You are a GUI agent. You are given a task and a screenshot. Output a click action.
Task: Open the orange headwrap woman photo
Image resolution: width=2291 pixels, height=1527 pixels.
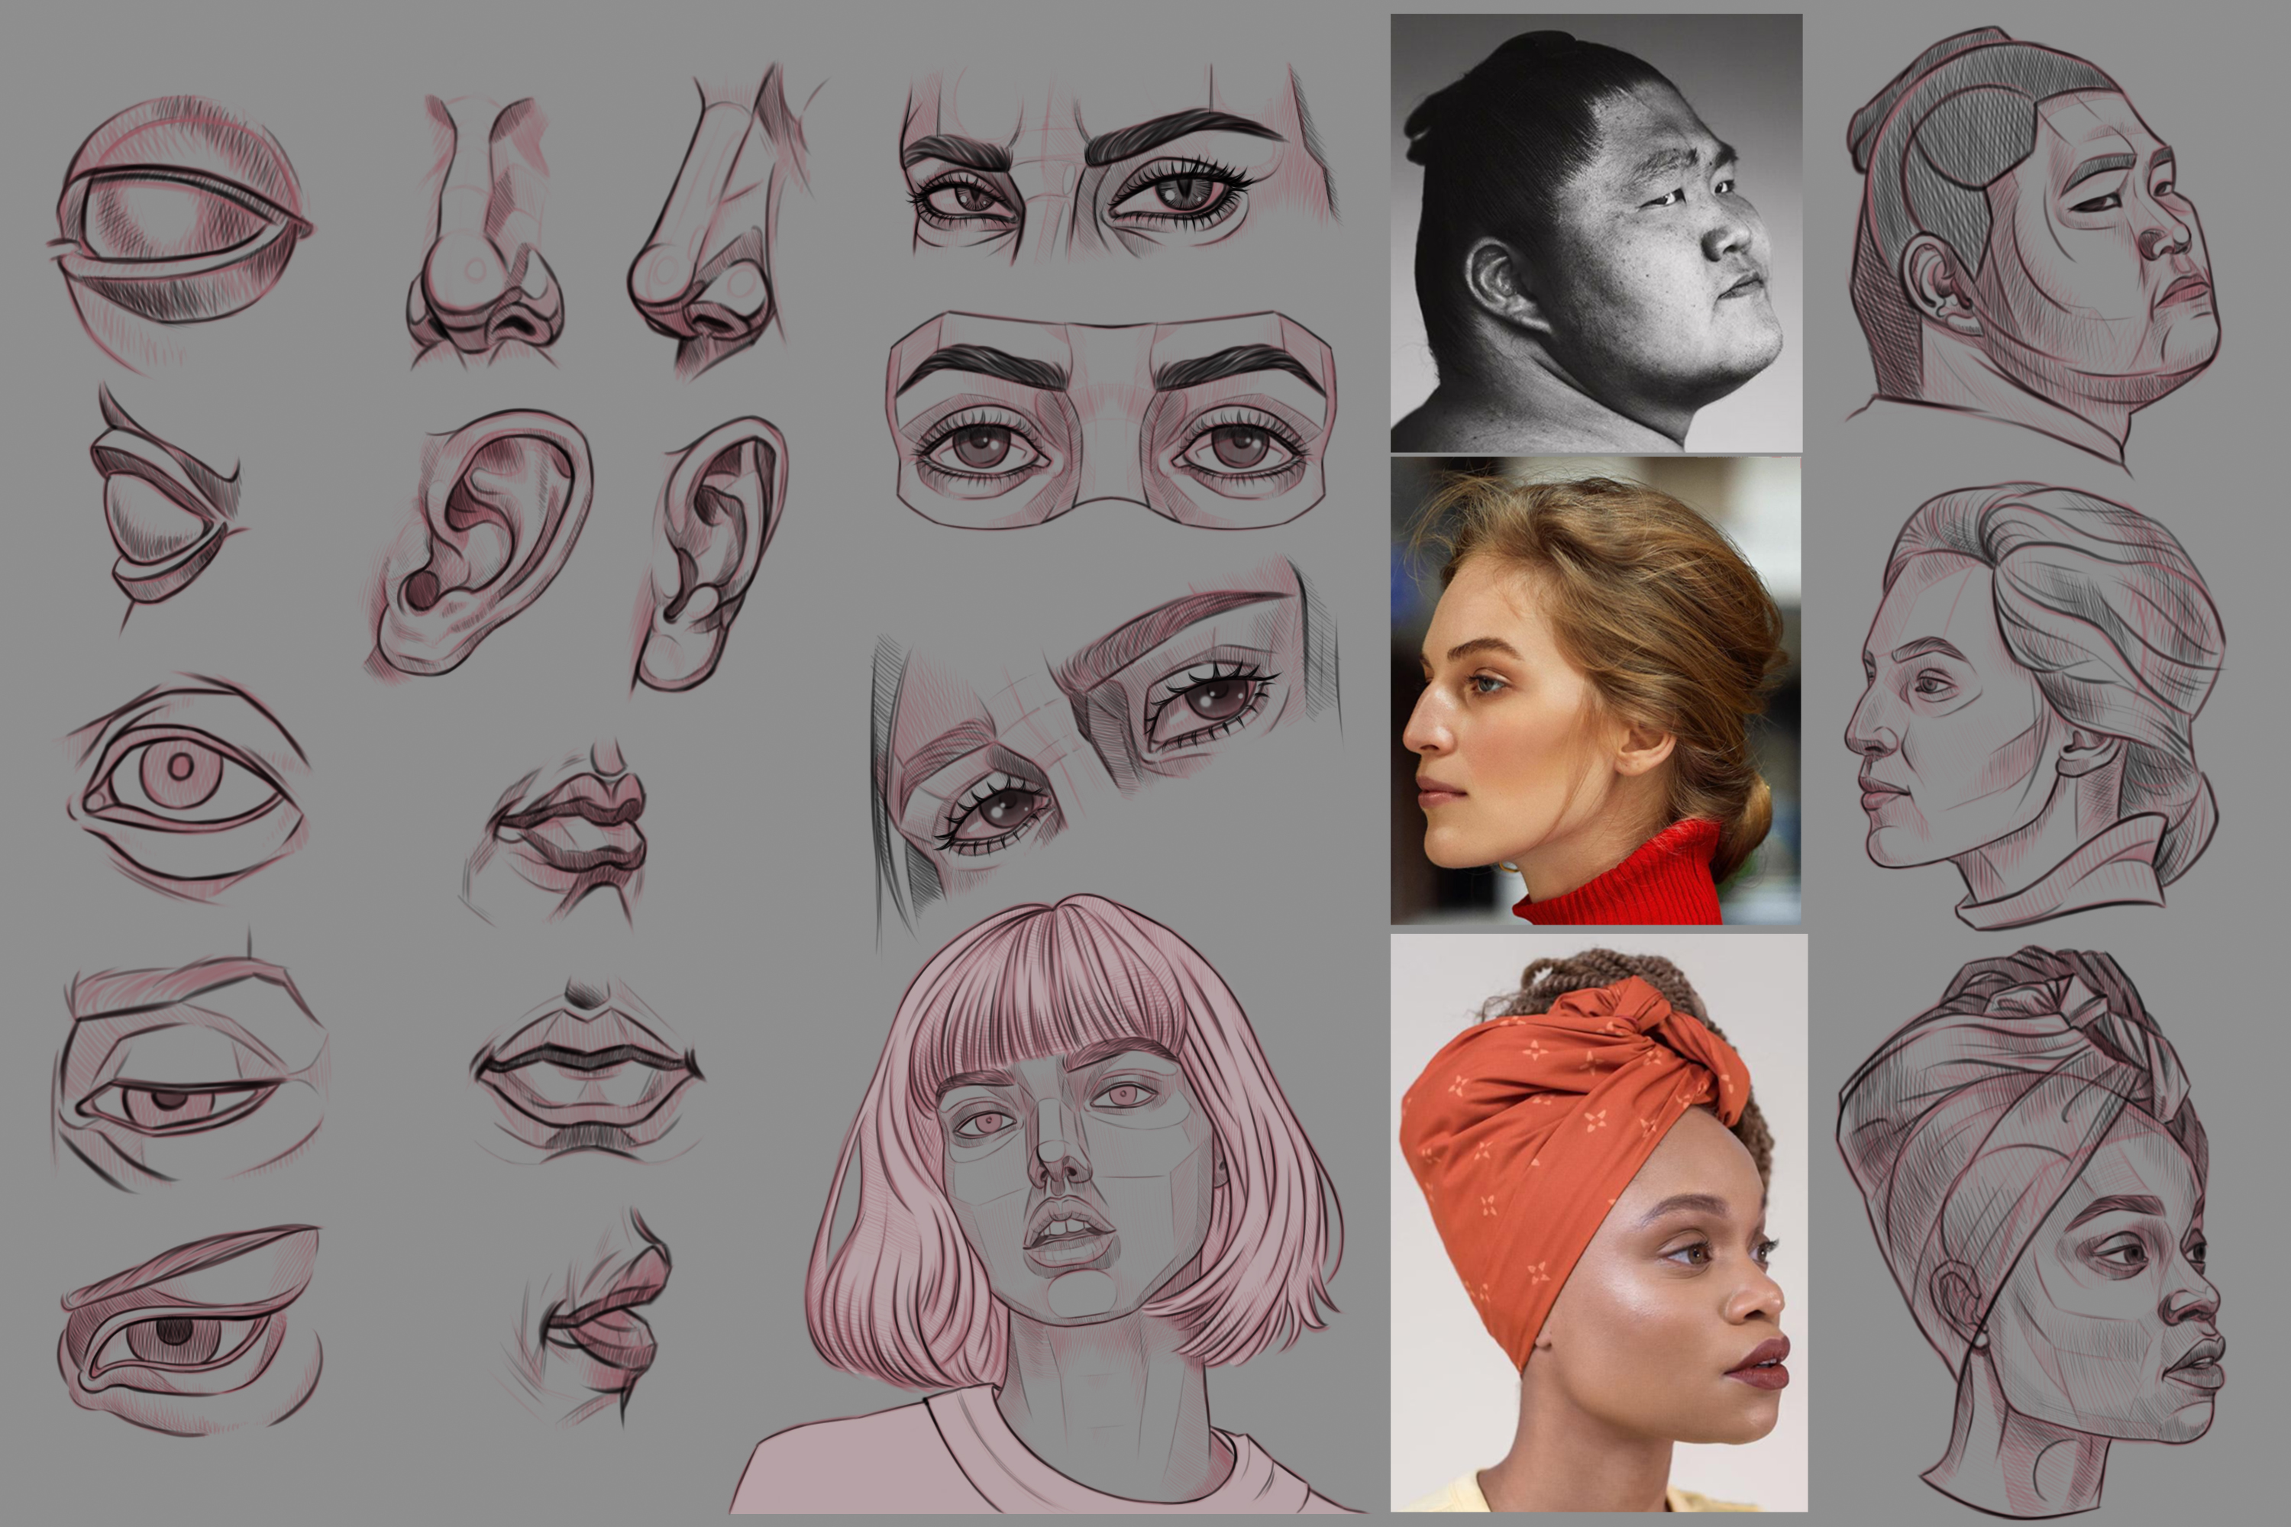[x=1598, y=1222]
